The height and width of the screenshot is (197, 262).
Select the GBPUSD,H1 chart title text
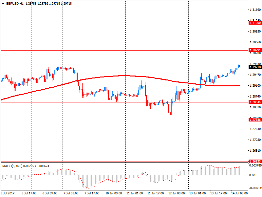click(15, 4)
